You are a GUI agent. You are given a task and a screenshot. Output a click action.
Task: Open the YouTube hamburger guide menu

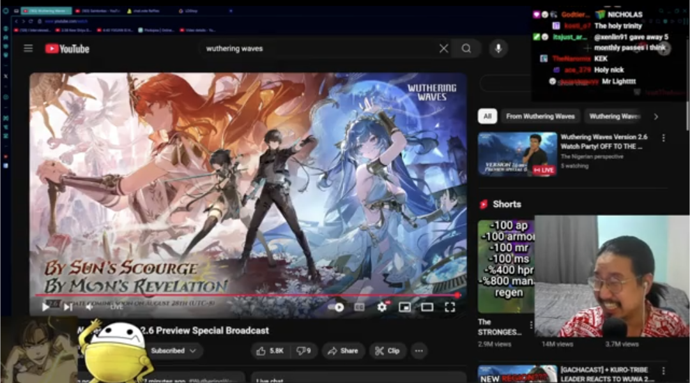[x=28, y=49]
